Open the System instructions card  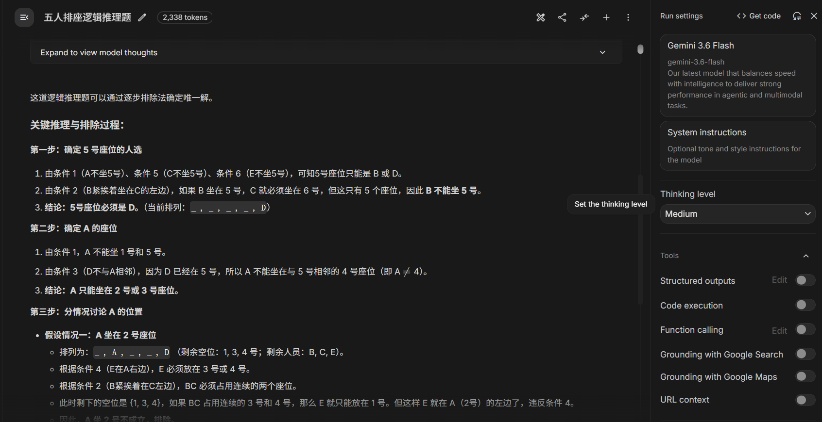[x=737, y=146]
